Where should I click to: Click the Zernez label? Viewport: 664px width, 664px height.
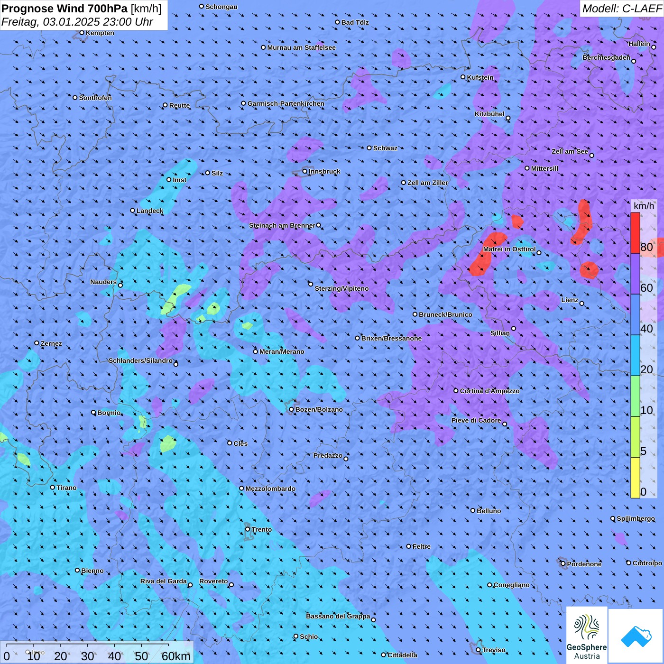tap(51, 343)
